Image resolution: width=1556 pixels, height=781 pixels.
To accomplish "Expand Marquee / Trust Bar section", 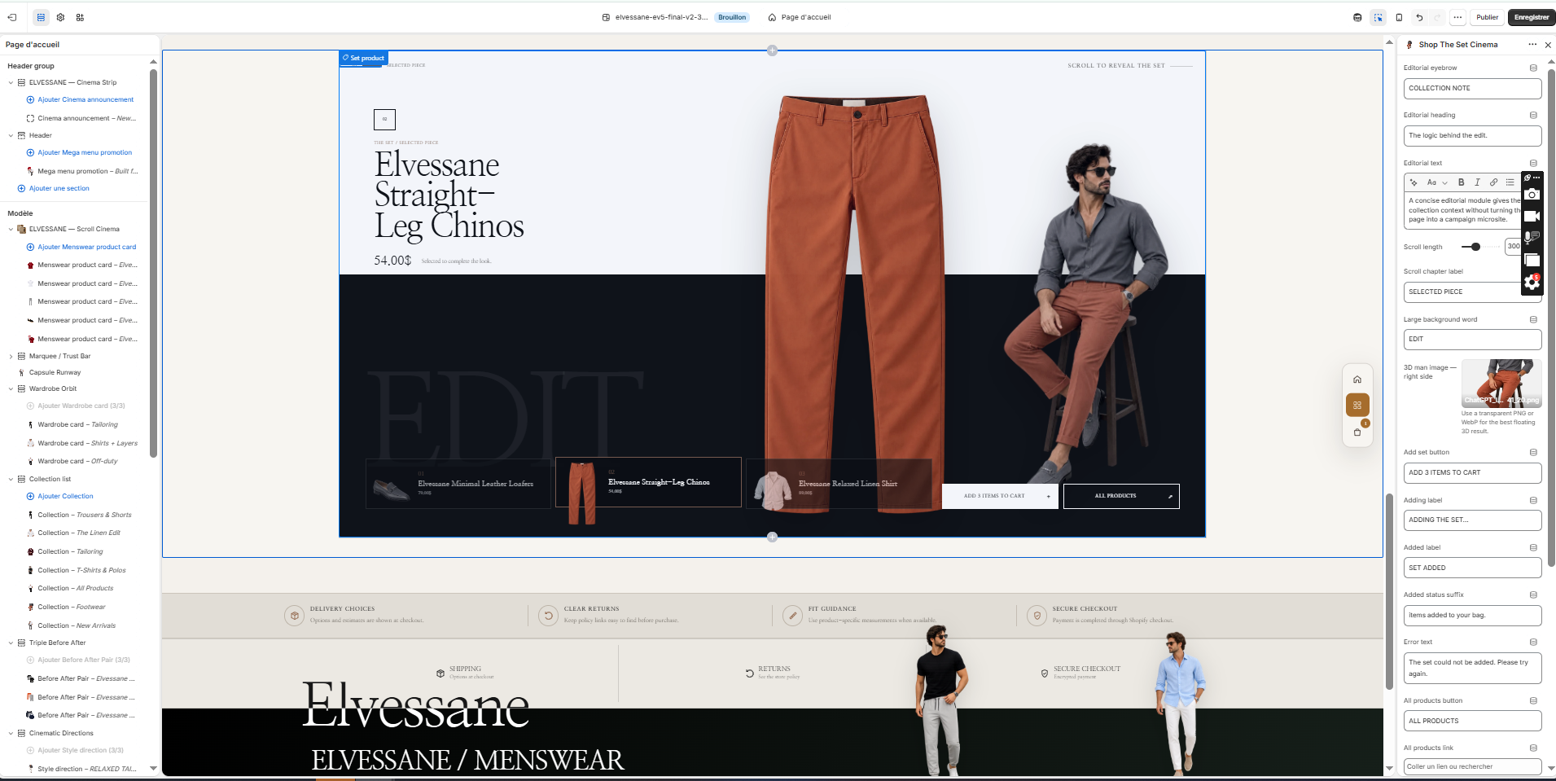I will pyautogui.click(x=11, y=356).
